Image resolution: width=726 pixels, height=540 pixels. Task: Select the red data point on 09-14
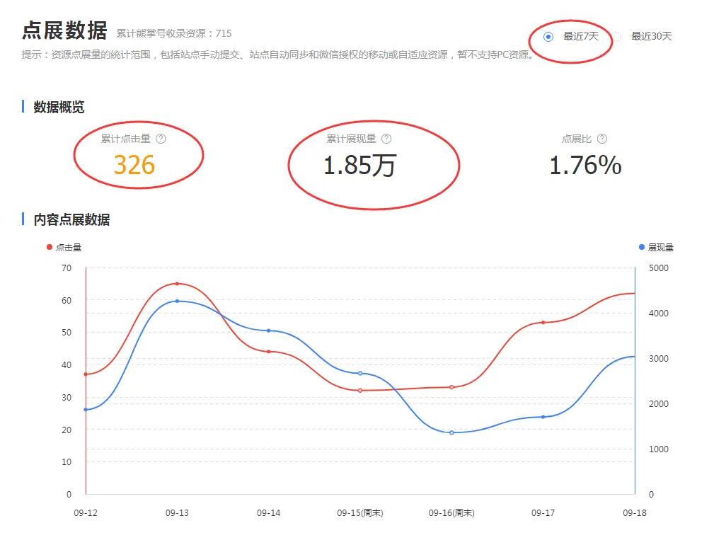268,352
